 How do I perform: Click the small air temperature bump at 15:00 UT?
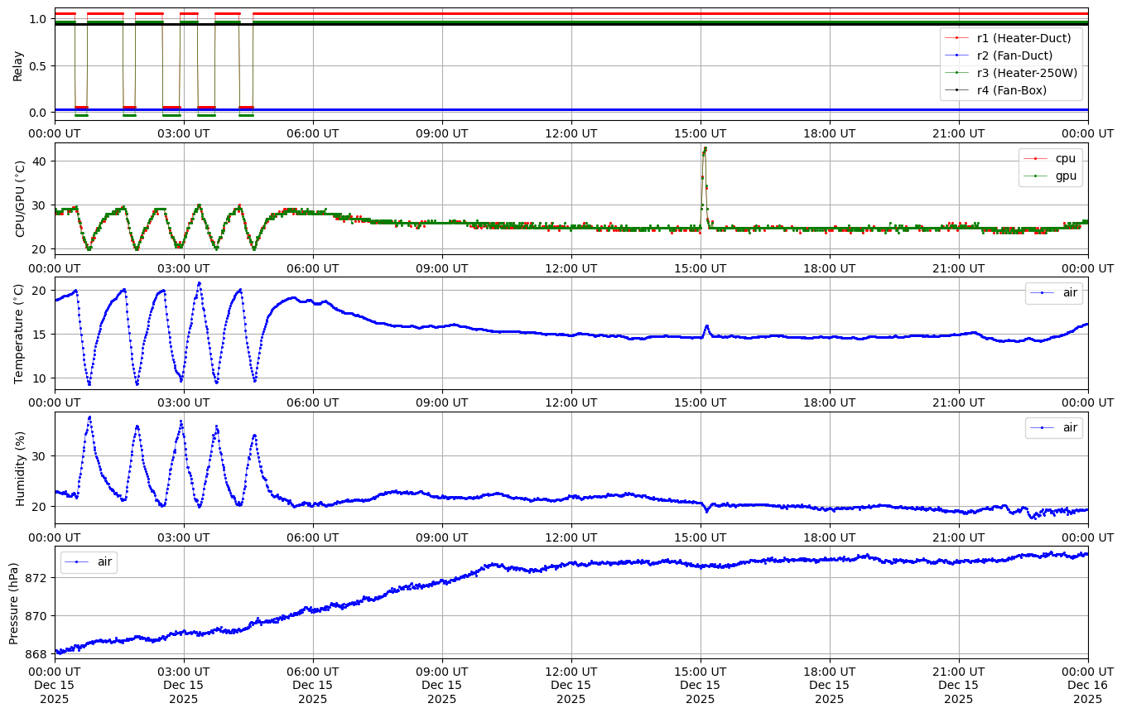[706, 326]
